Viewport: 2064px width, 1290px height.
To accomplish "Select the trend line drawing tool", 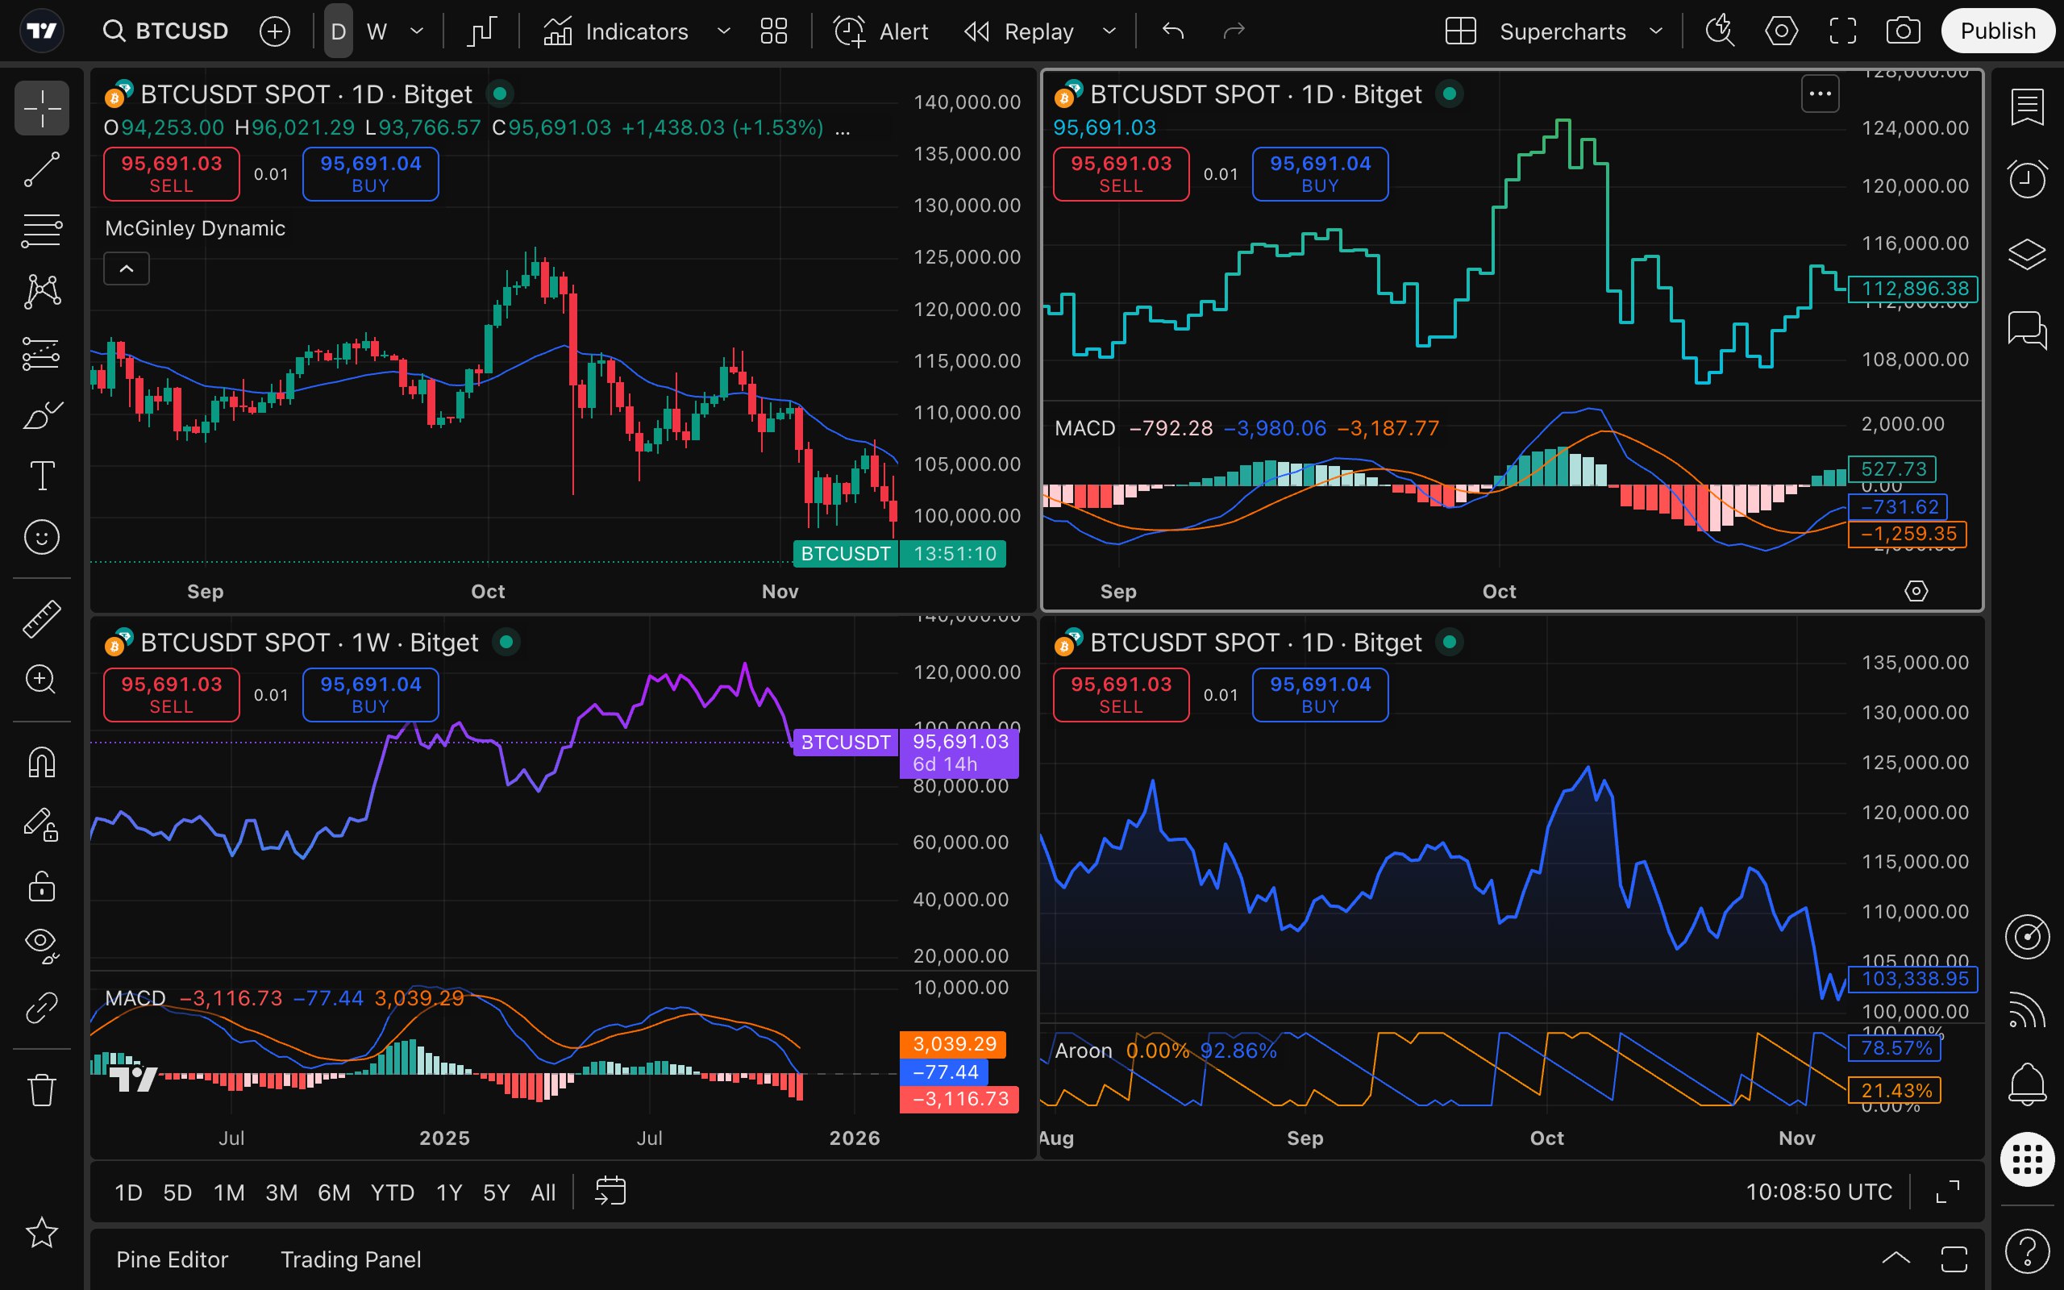I will coord(41,169).
